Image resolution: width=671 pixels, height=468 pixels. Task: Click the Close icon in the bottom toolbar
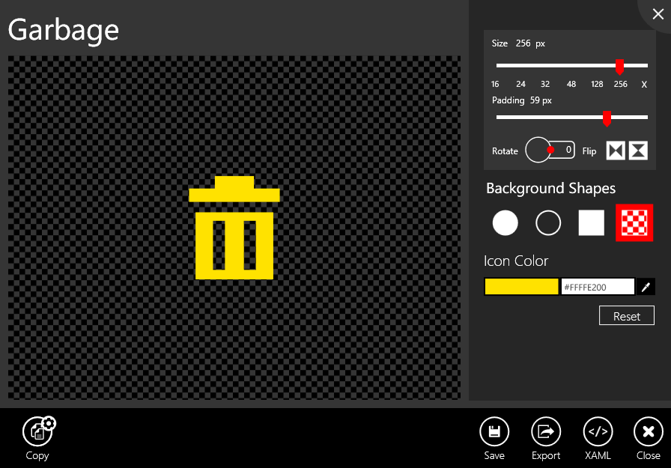[x=648, y=431]
